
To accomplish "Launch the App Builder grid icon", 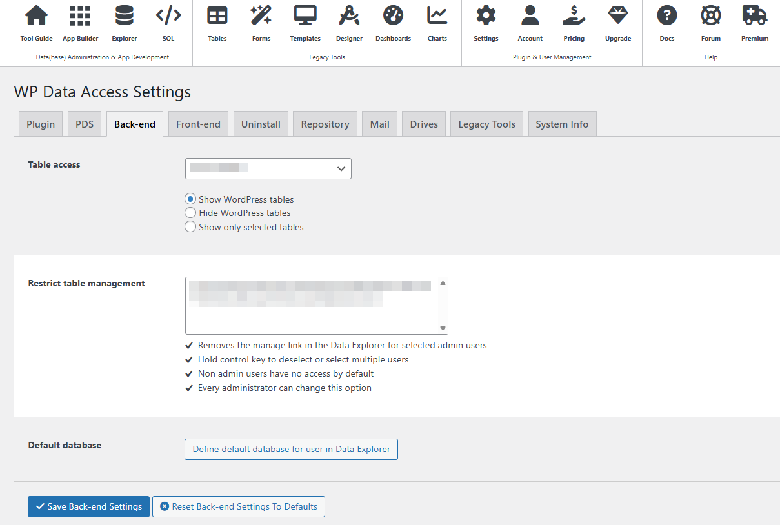I will (x=80, y=16).
